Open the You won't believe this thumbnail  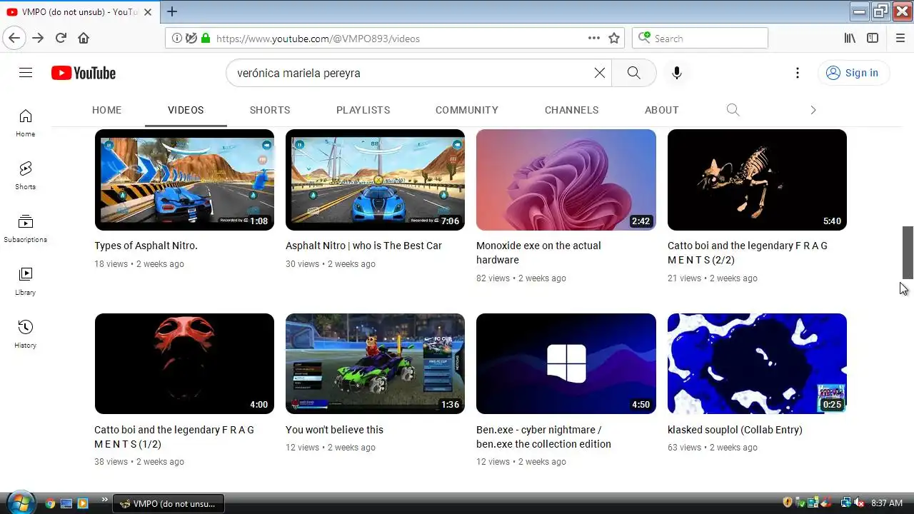click(375, 363)
